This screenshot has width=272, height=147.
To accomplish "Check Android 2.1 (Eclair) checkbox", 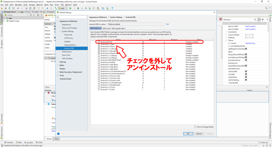I will tap(99, 90).
